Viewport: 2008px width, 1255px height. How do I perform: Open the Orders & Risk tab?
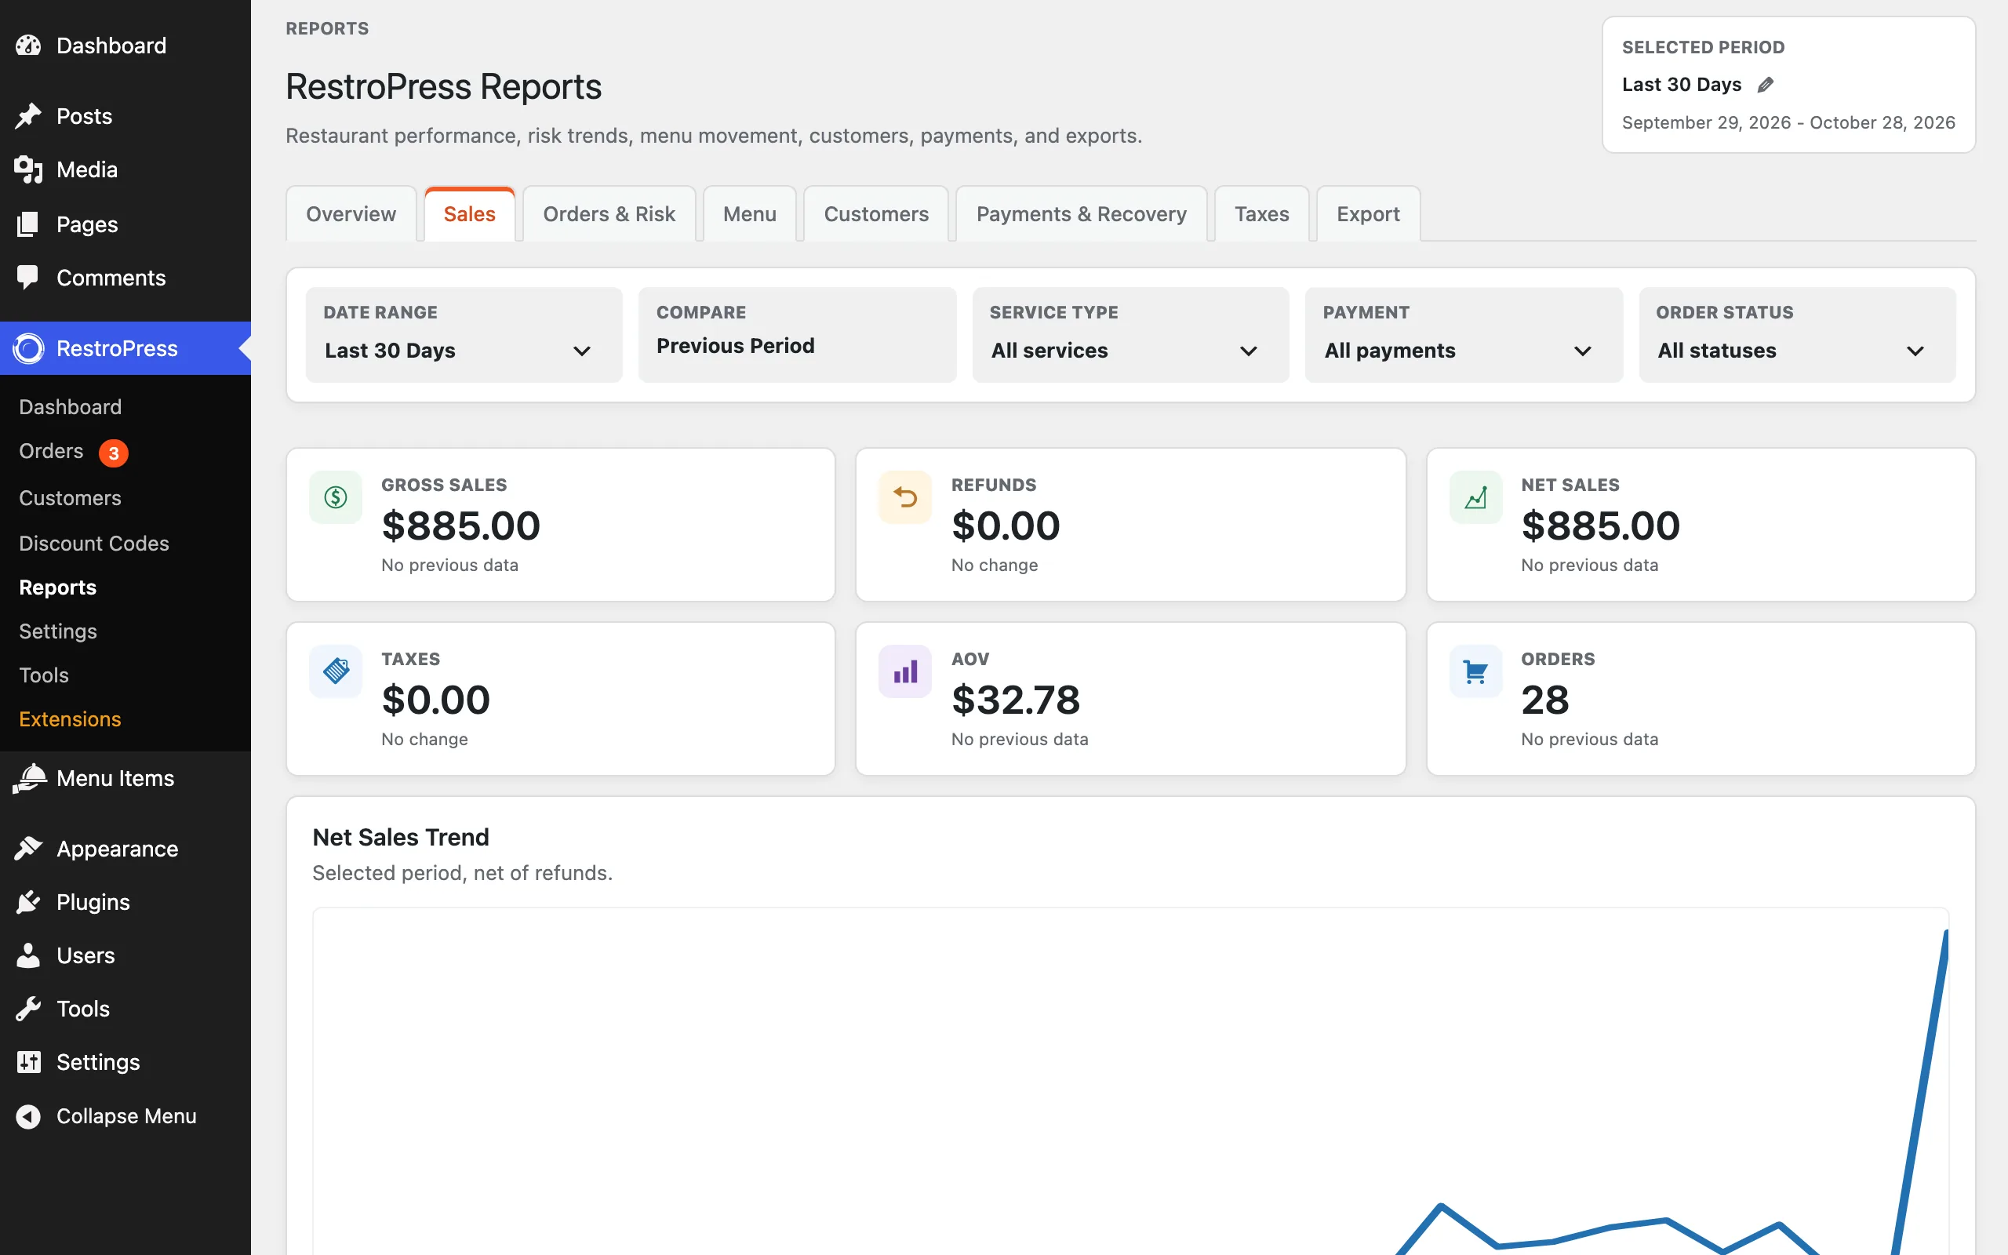609,214
